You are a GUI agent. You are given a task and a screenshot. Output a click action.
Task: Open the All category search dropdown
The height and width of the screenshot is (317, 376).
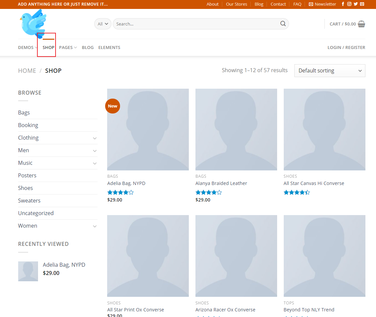(103, 24)
